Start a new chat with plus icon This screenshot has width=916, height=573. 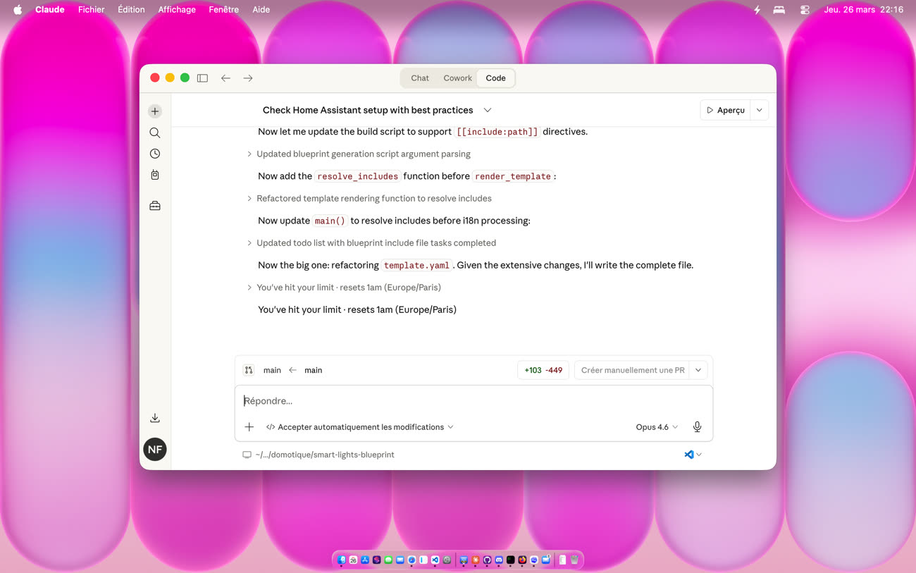[x=155, y=111]
